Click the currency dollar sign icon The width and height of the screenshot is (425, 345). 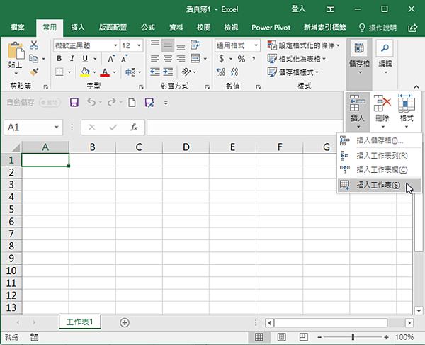(x=222, y=59)
